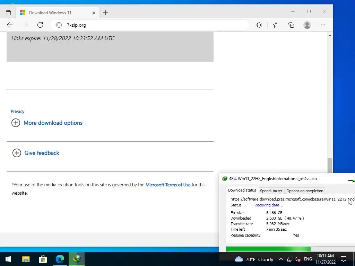The height and width of the screenshot is (266, 355).
Task: Switch to Download status tab
Action: click(242, 190)
